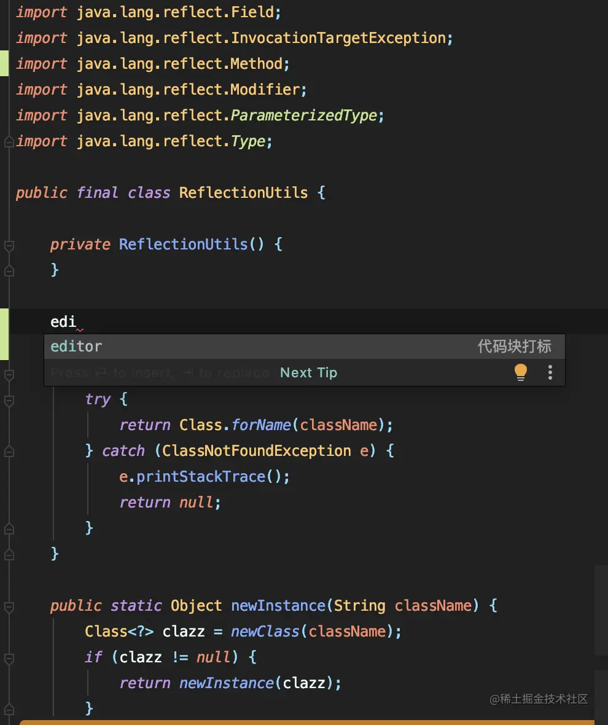
Task: Click 'ParameterizedType' in the import statement
Action: click(x=304, y=115)
